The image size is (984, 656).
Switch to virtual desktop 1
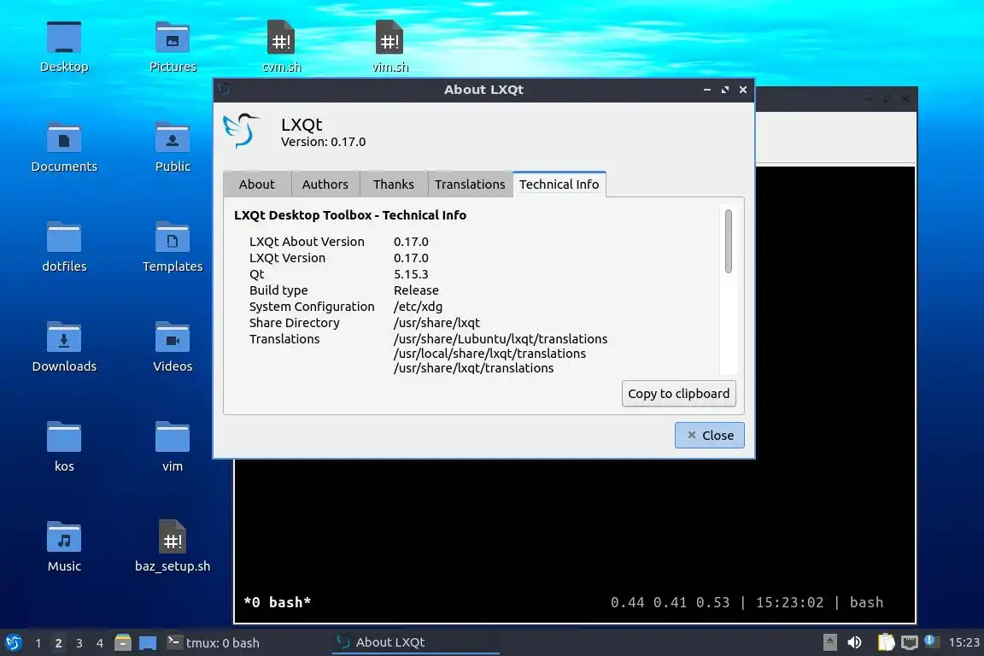pyautogui.click(x=38, y=643)
